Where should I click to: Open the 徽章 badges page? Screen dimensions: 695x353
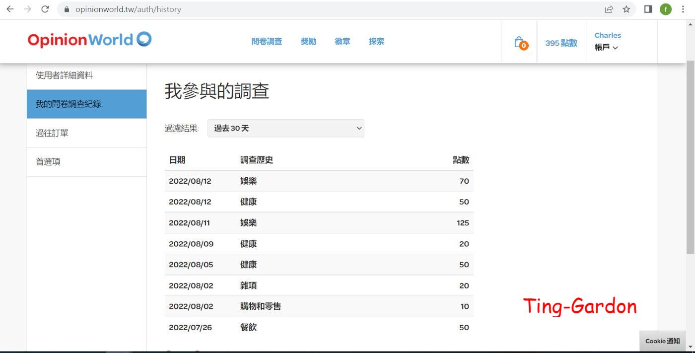(x=343, y=42)
